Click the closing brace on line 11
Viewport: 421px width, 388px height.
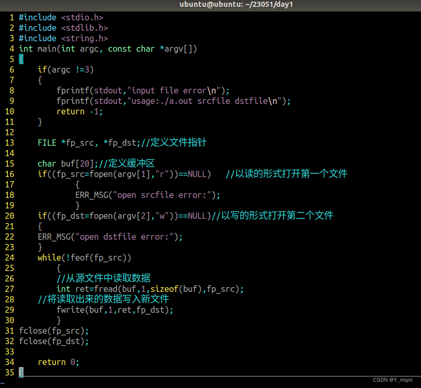click(x=40, y=122)
